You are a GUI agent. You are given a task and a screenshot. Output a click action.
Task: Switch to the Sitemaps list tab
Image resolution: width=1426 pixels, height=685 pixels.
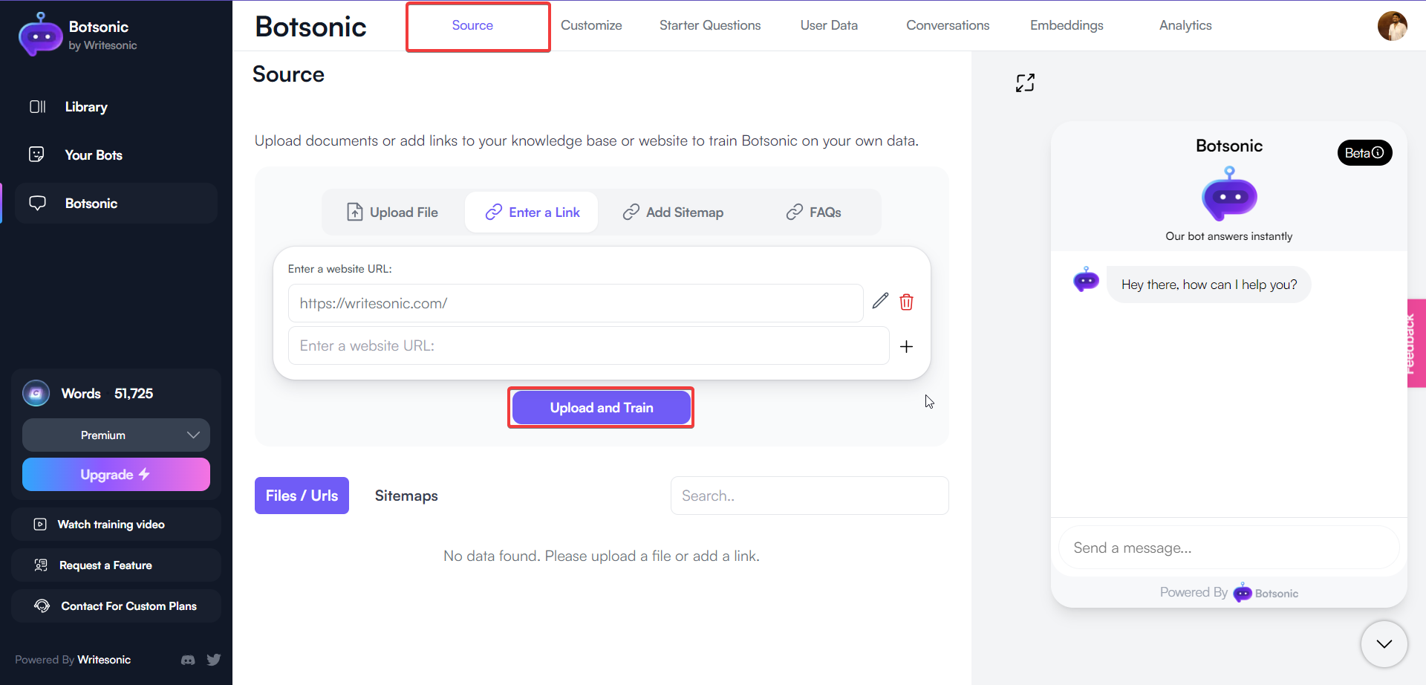[x=406, y=496]
